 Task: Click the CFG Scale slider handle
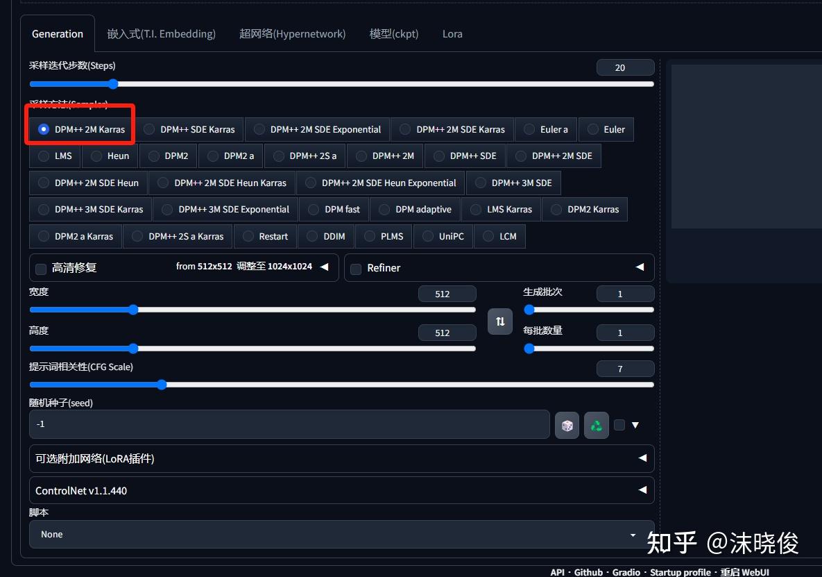pyautogui.click(x=162, y=385)
